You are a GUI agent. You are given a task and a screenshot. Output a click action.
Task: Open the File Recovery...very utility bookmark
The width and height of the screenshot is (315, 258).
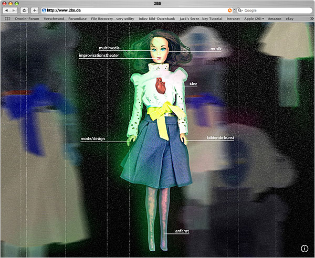pos(112,19)
